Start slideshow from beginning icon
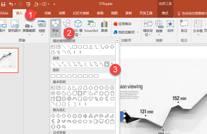207x134 pixels. coord(28,4)
